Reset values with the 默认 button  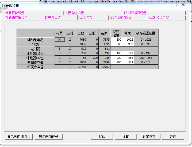click(x=102, y=137)
